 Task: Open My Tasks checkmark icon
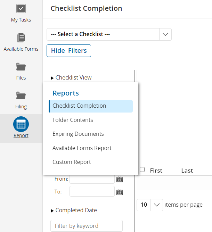[21, 8]
